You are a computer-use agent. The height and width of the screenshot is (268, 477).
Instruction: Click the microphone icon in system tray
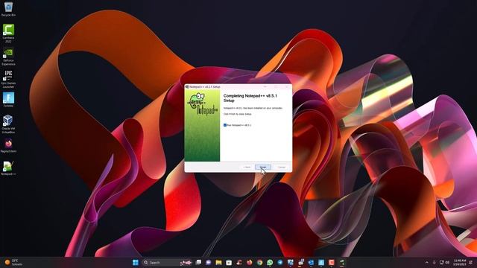coord(434,262)
